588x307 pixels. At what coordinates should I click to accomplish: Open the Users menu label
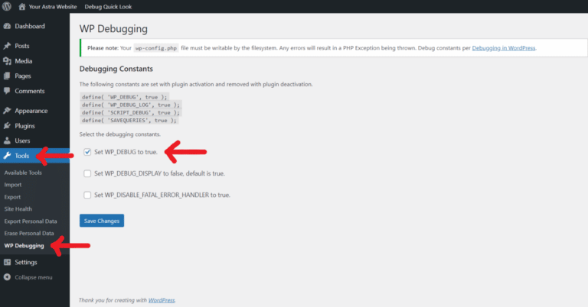(22, 141)
